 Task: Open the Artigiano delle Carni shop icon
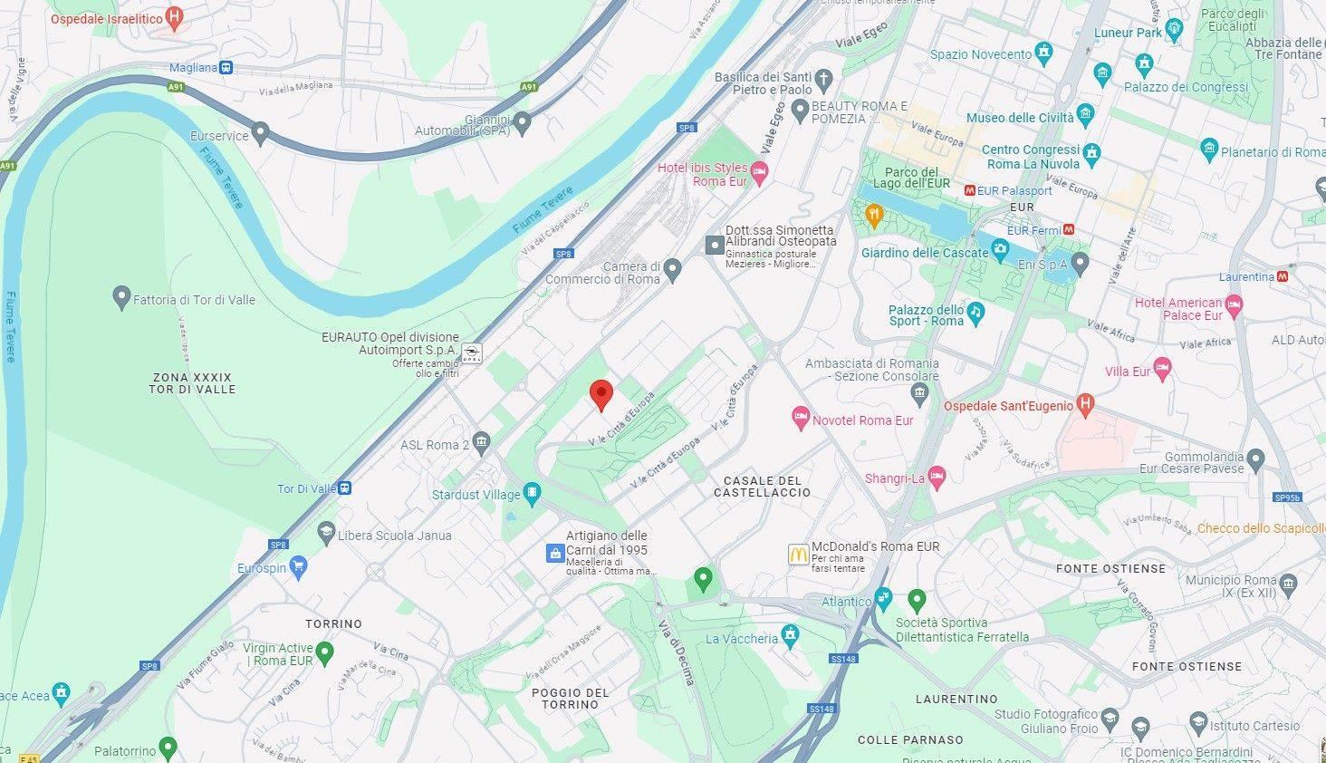tap(554, 553)
